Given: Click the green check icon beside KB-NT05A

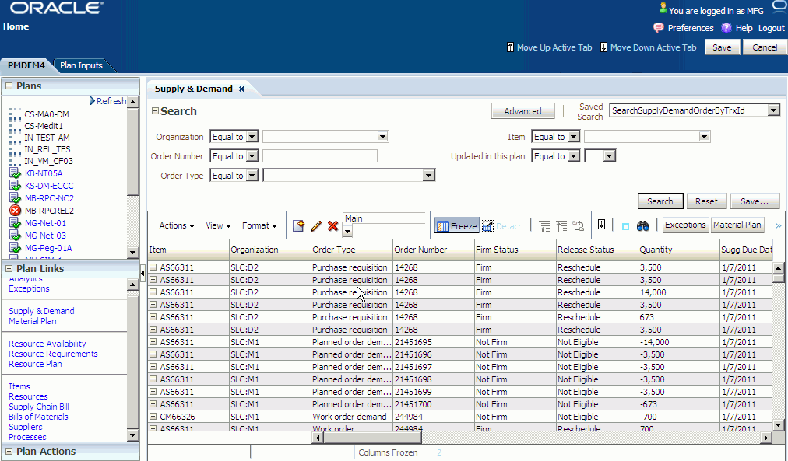Looking at the screenshot, I should coord(15,173).
